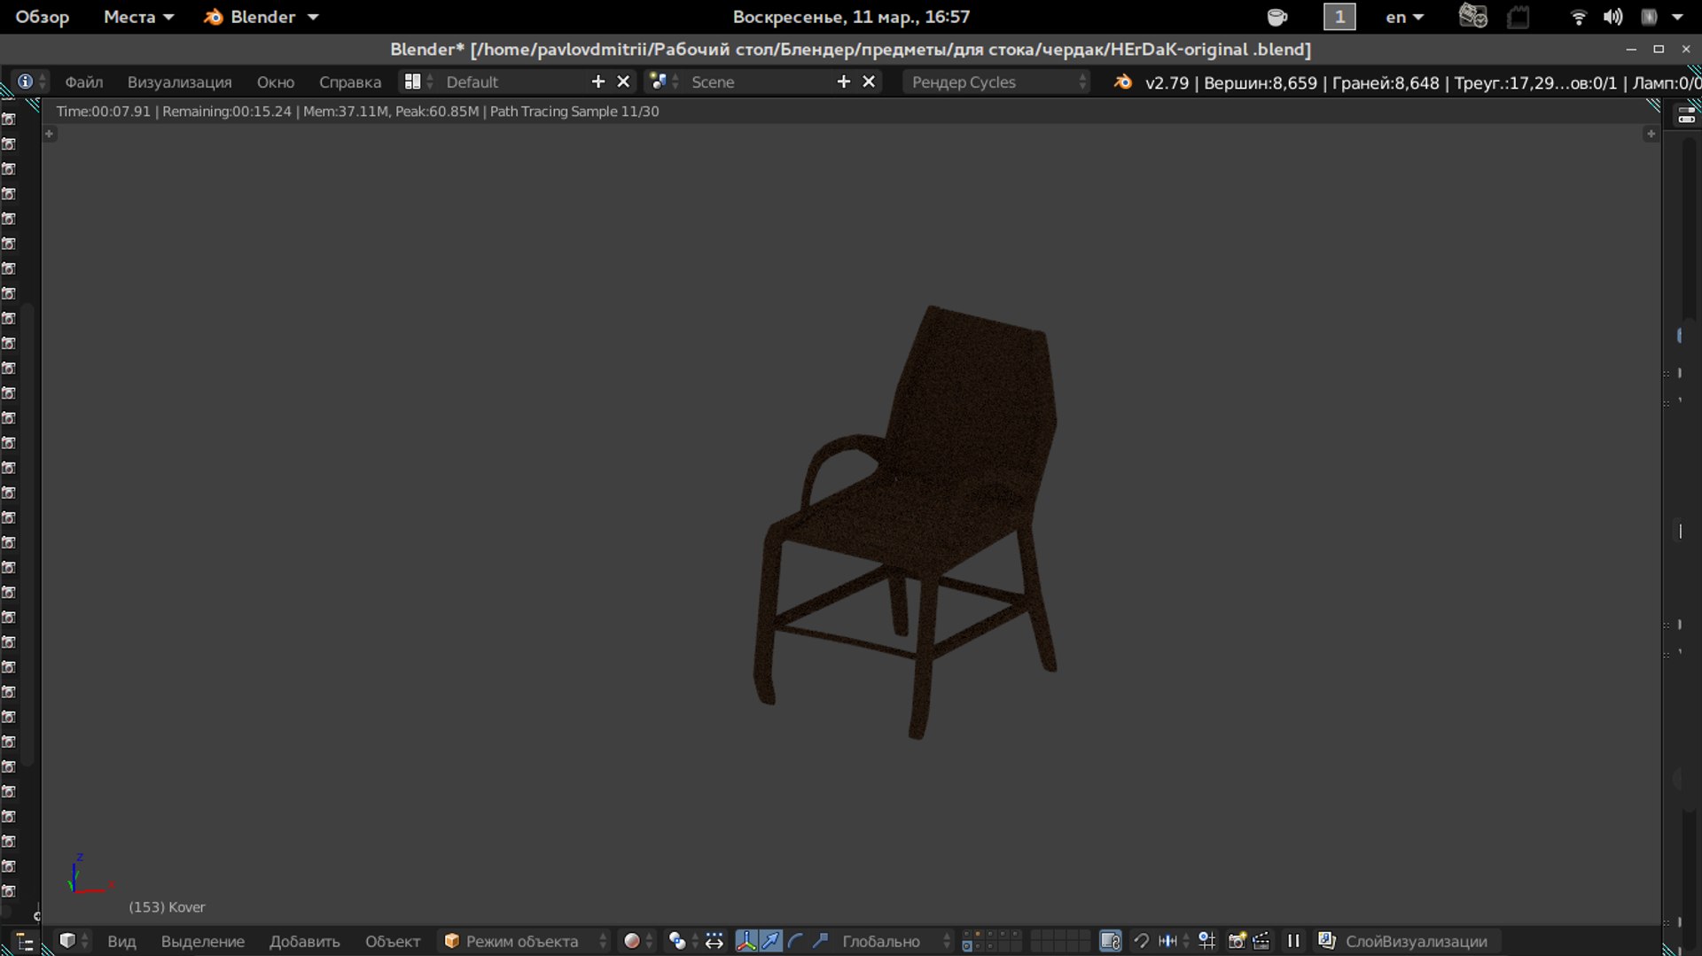The height and width of the screenshot is (956, 1702).
Task: Enable the scale manipulator icon
Action: [821, 941]
